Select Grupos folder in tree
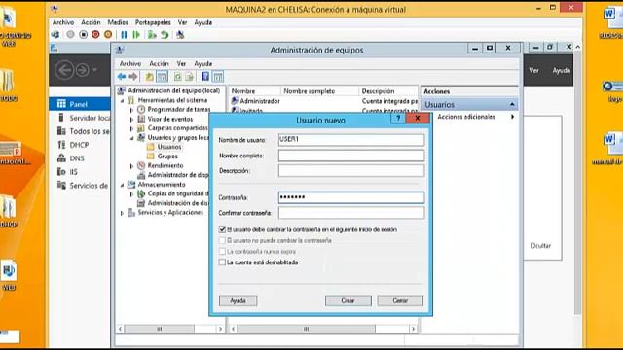 click(163, 157)
